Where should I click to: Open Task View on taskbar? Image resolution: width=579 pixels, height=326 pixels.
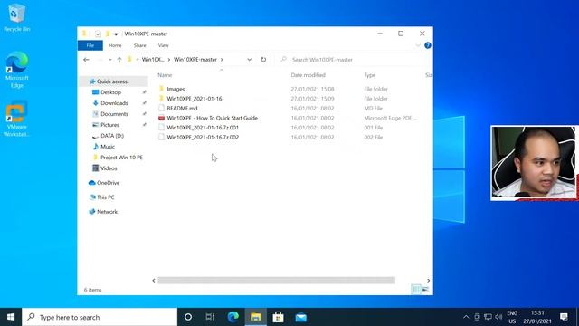tap(210, 317)
